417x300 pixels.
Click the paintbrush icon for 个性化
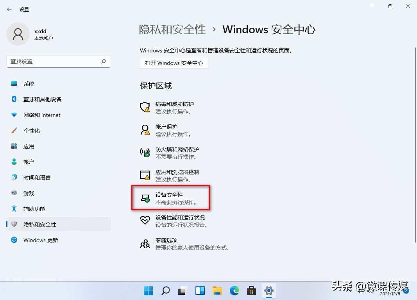pos(14,130)
